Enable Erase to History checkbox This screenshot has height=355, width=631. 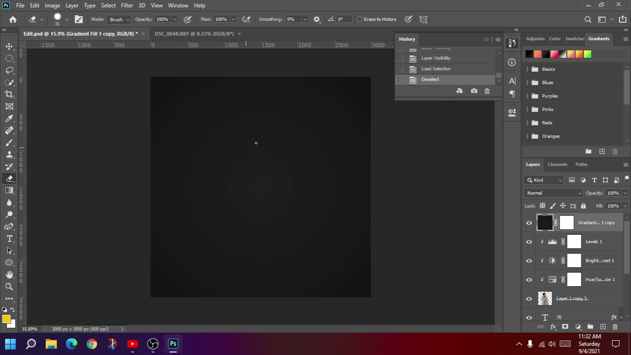[x=359, y=19]
